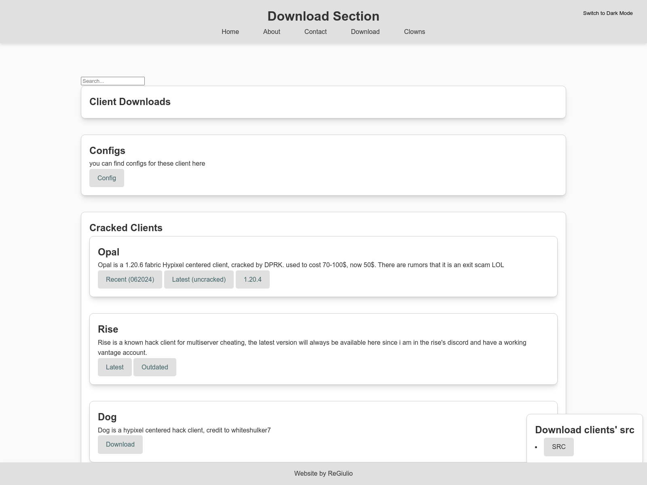The image size is (647, 485).
Task: Click the Cracked Clients heading
Action: (x=126, y=228)
